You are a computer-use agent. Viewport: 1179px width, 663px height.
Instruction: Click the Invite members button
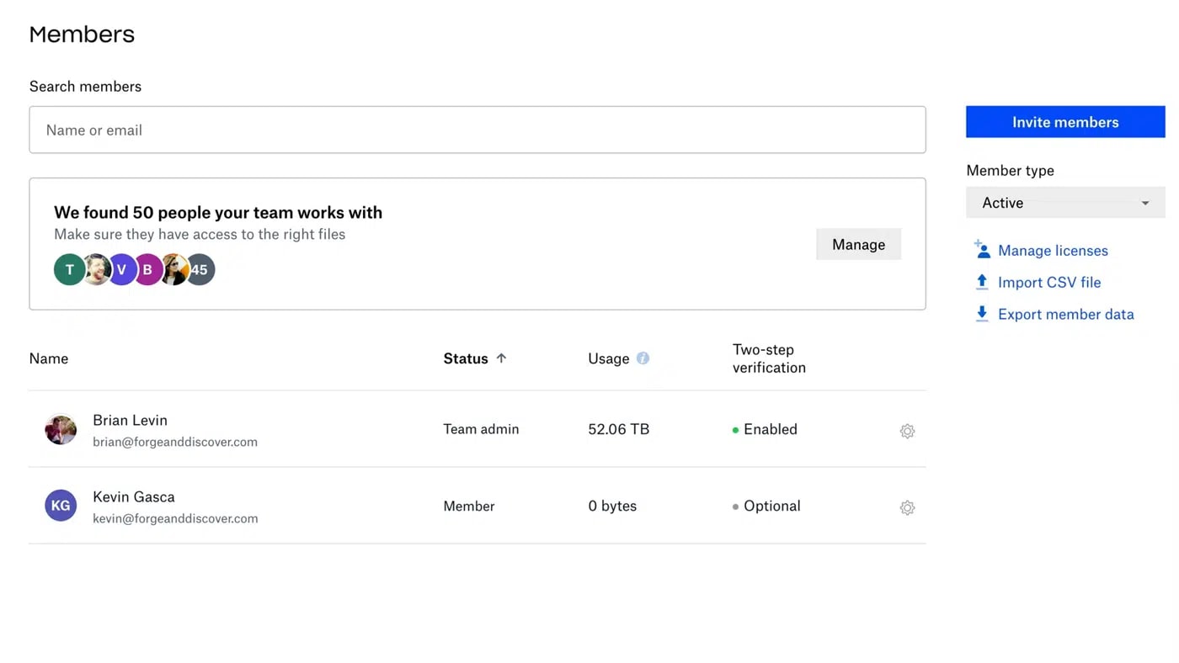coord(1065,122)
